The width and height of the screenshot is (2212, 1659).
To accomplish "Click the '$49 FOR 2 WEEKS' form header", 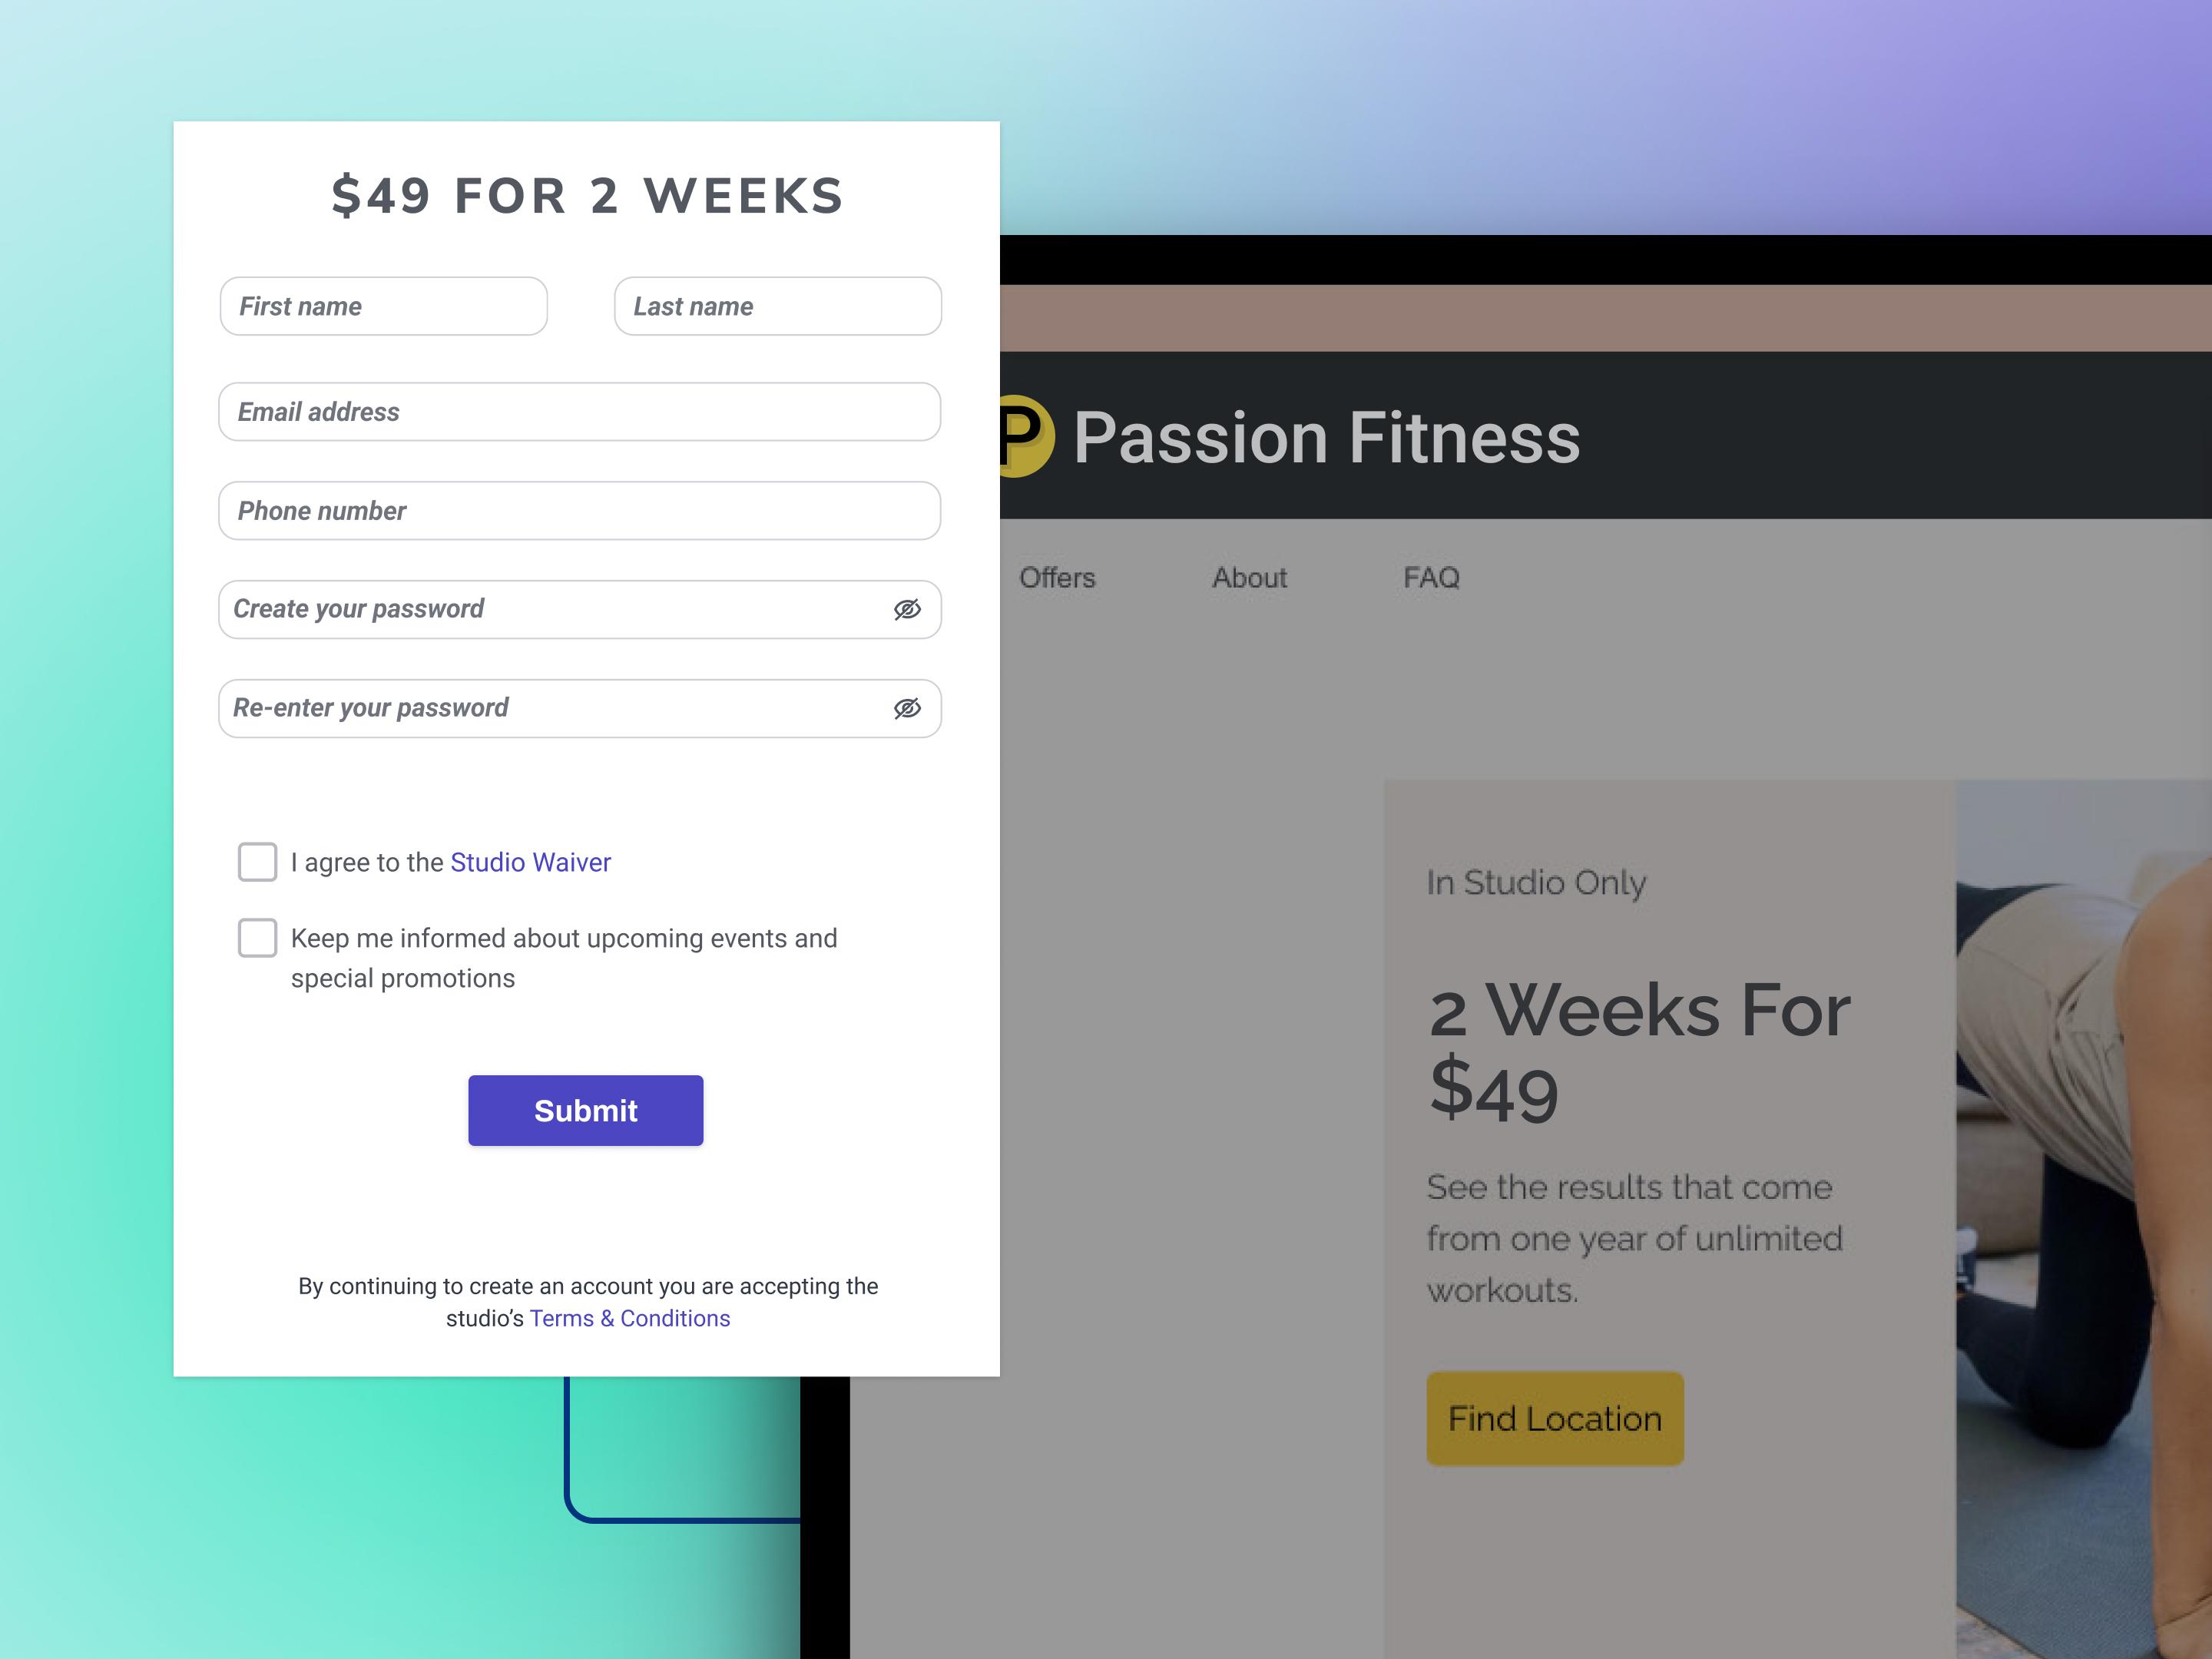I will pos(587,195).
